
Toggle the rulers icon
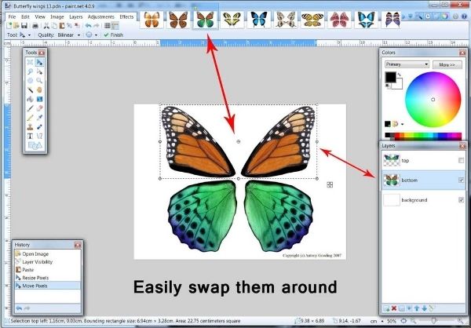pos(115,26)
